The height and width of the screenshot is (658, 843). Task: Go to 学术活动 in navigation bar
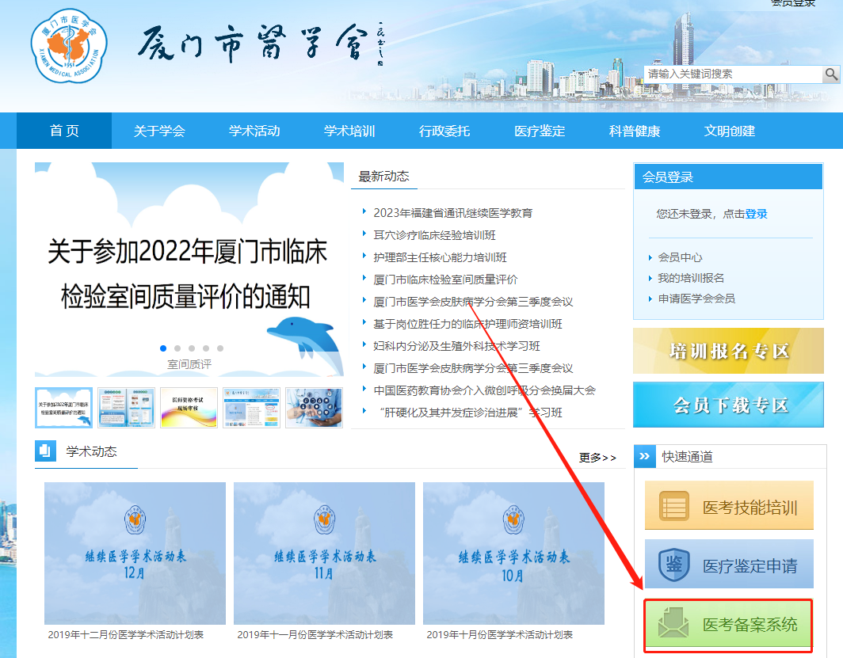(x=254, y=131)
